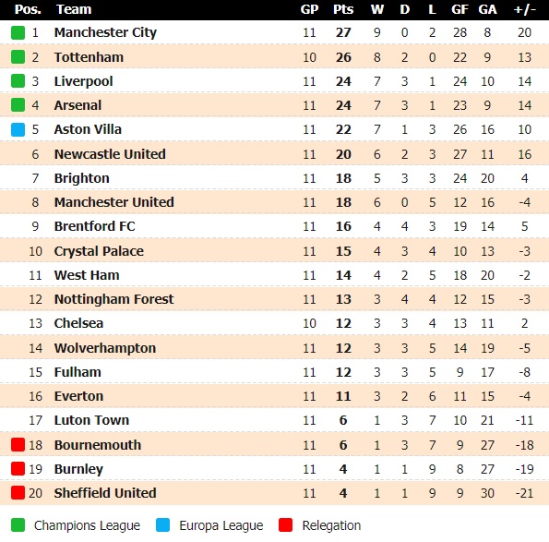The image size is (549, 542).
Task: Open the Nottingham Forest team entry
Action: pyautogui.click(x=113, y=299)
